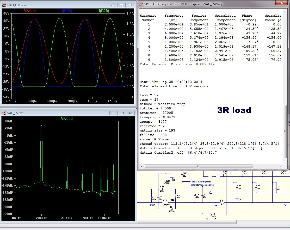290x230 pixels.
Task: Click the log scroll-up arrow
Action: click(x=285, y=11)
